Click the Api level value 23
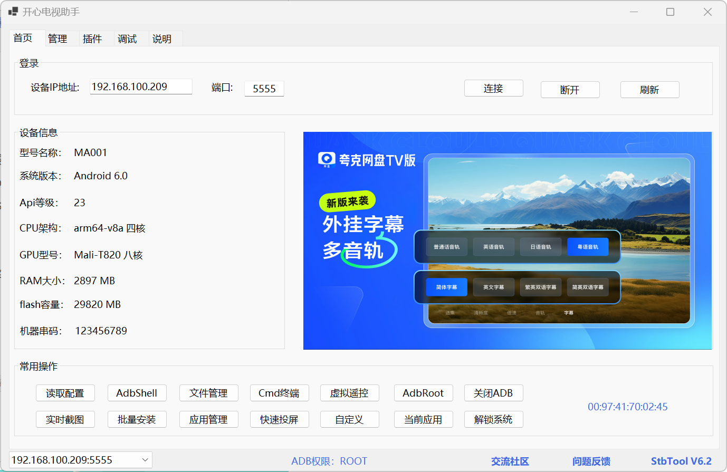This screenshot has height=472, width=727. tap(80, 203)
